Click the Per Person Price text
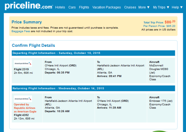186x132 pixels. (x=159, y=26)
